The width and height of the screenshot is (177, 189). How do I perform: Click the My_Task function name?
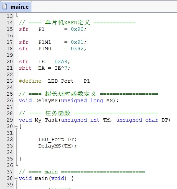46,120
